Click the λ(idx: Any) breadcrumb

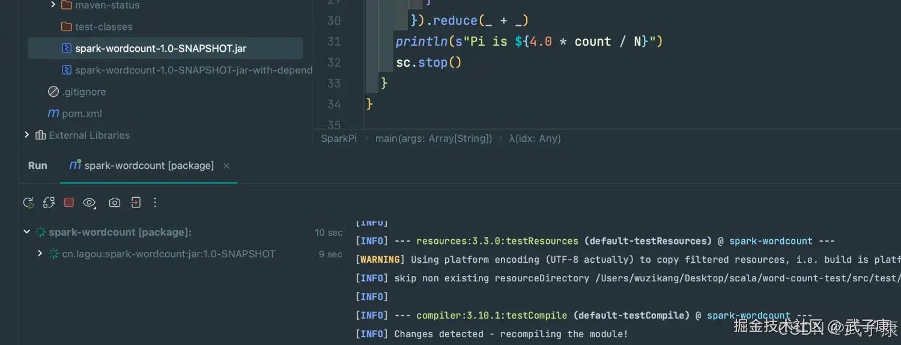(x=535, y=138)
